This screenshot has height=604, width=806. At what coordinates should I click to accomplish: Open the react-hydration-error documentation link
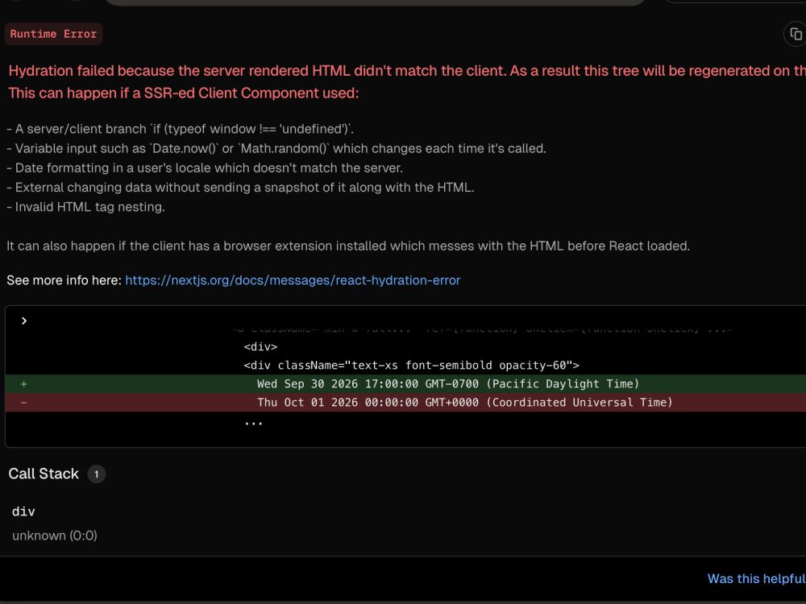(x=292, y=279)
